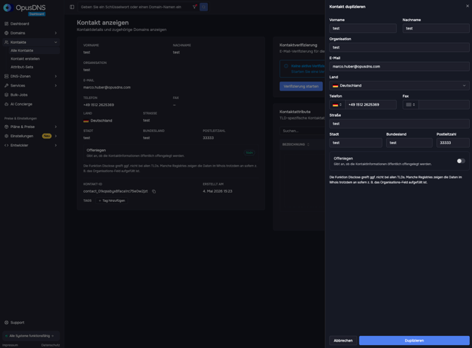Click the Support icon

[6, 323]
